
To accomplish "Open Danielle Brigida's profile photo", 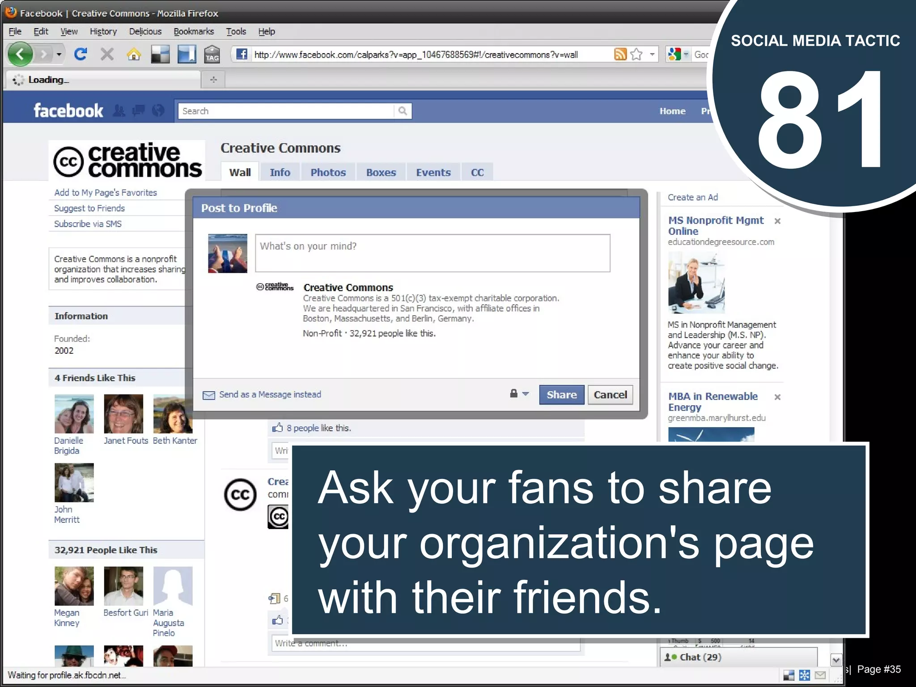I will pos(74,414).
